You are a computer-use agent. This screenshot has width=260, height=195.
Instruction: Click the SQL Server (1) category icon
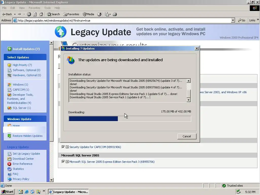pyautogui.click(x=9, y=108)
